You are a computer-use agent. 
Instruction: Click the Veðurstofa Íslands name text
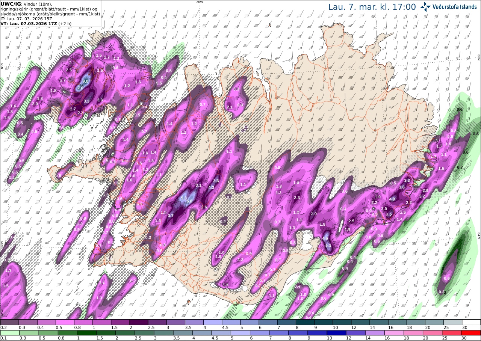(x=455, y=7)
